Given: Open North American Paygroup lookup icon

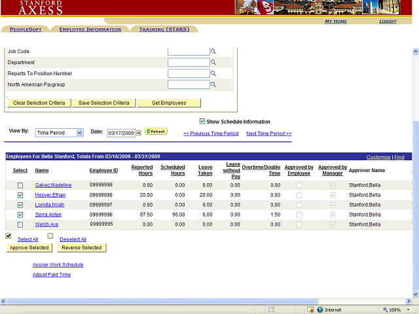Looking at the screenshot, I should pos(213,85).
